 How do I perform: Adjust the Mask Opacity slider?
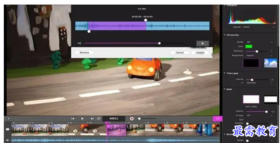tap(266, 112)
